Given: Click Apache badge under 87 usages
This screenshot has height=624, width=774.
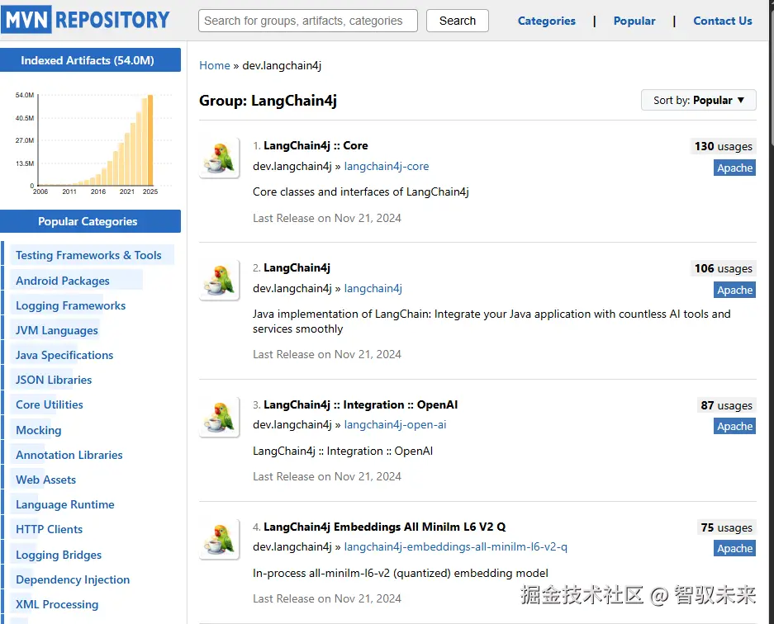Looking at the screenshot, I should [734, 426].
